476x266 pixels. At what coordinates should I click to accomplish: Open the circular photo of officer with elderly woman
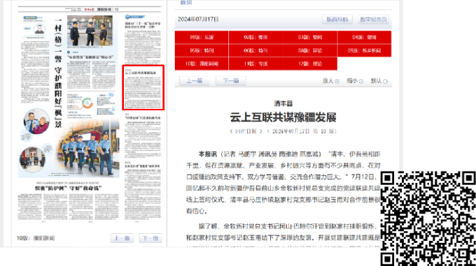(36, 121)
